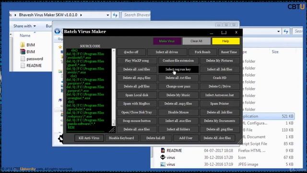
Task: Click resize grip at Source Code box corner
Action: click(112, 130)
